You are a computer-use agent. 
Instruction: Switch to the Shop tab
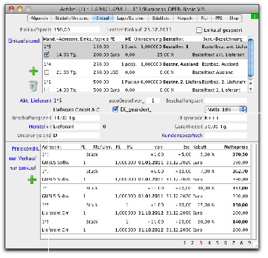[x=233, y=18]
